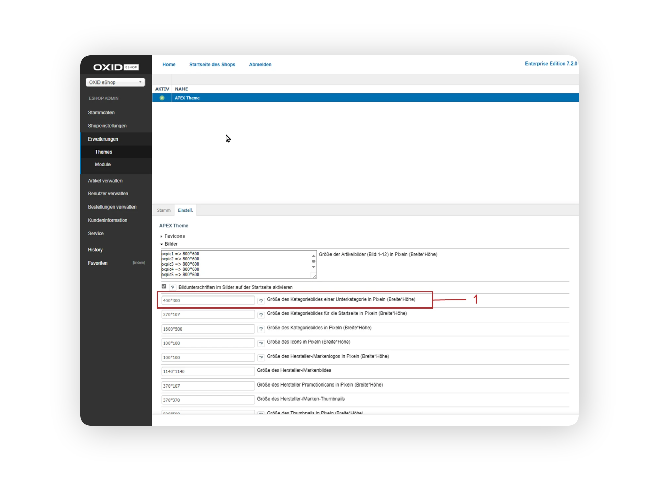Expand the Favicons settings group
Image resolution: width=659 pixels, height=481 pixels.
click(174, 236)
